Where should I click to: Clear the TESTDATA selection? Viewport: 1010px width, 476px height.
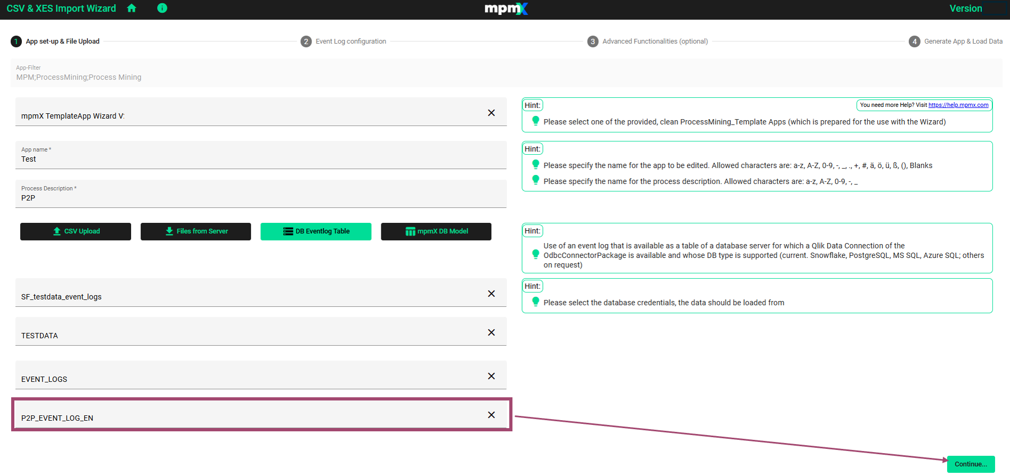click(x=491, y=332)
